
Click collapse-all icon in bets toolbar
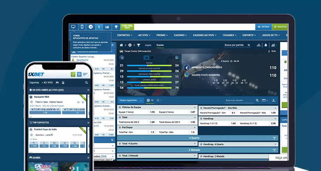tap(273, 100)
